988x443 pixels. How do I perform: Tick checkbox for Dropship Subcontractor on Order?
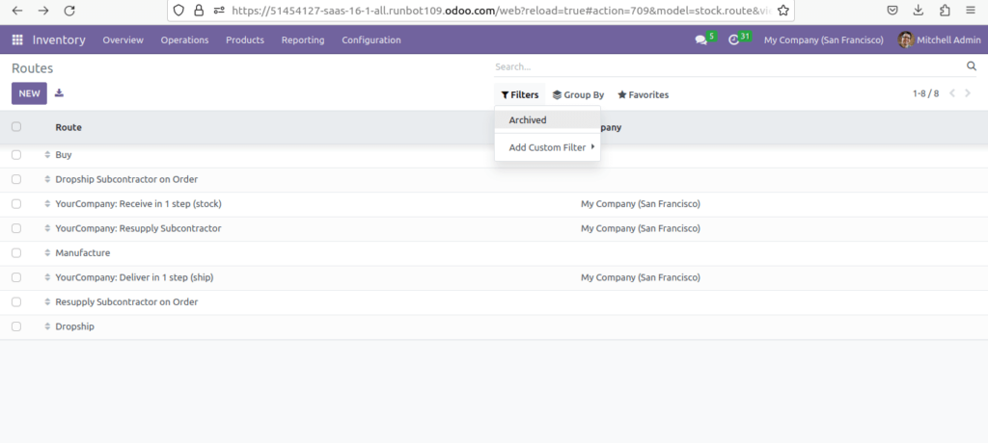[16, 179]
